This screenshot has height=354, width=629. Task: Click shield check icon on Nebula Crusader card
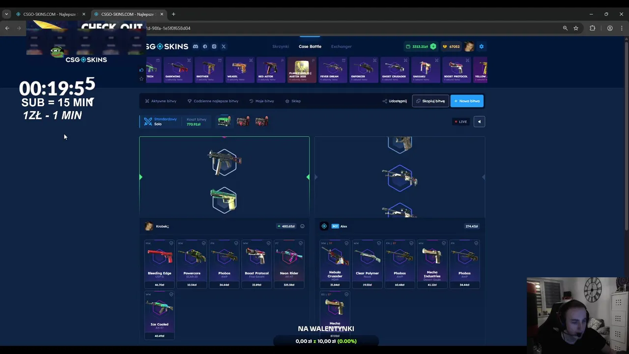346,243
